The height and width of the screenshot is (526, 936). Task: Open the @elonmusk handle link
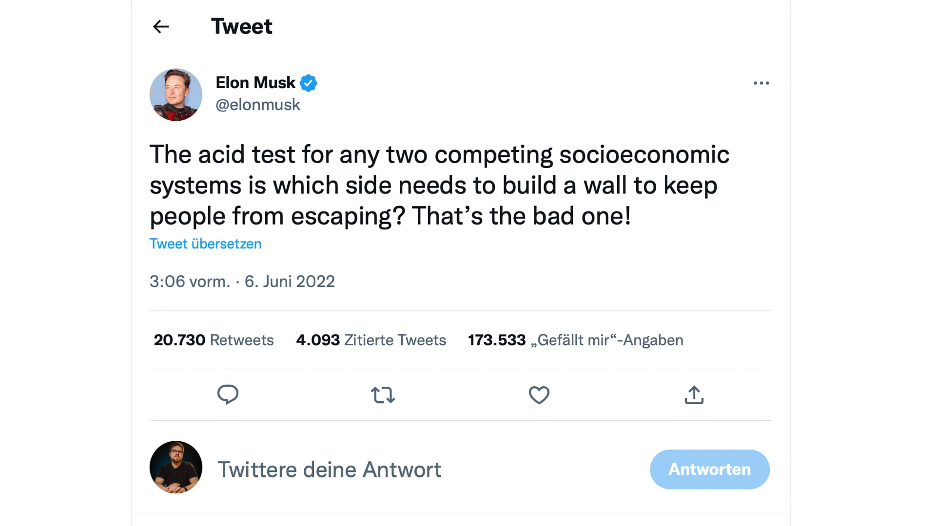258,105
